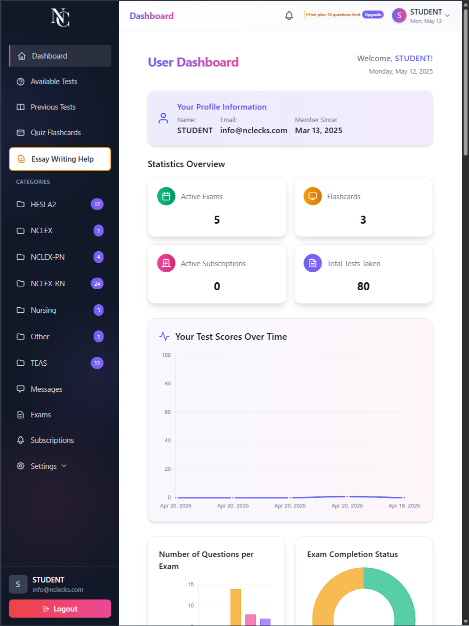Image resolution: width=469 pixels, height=626 pixels.
Task: Click the purple Total Tests Taken icon
Action: click(x=312, y=263)
